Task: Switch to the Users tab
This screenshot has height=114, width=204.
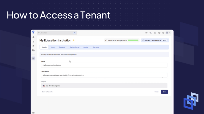Action: 53,47
